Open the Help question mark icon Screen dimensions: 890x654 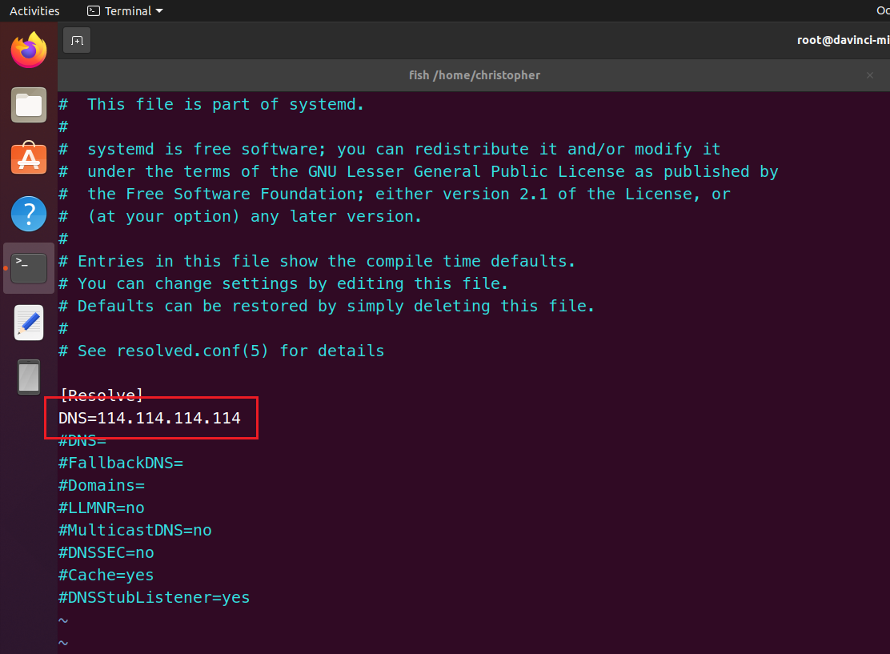point(29,214)
